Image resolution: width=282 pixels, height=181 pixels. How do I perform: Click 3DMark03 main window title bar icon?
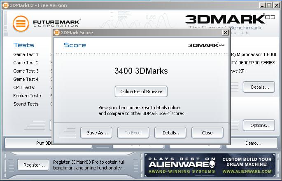(6, 5)
